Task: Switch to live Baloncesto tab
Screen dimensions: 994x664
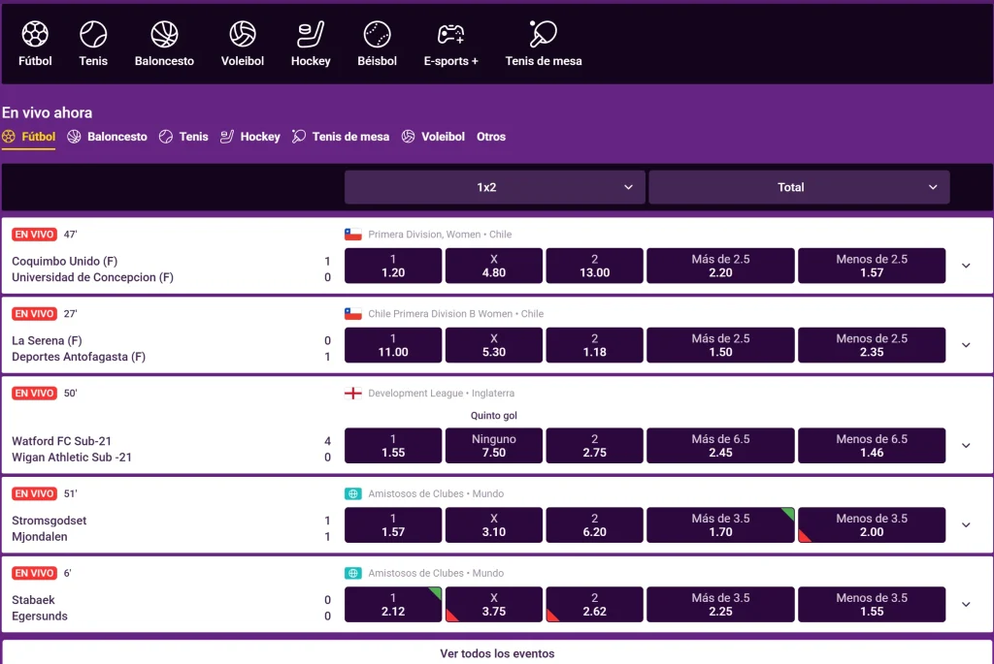Action: pyautogui.click(x=108, y=137)
